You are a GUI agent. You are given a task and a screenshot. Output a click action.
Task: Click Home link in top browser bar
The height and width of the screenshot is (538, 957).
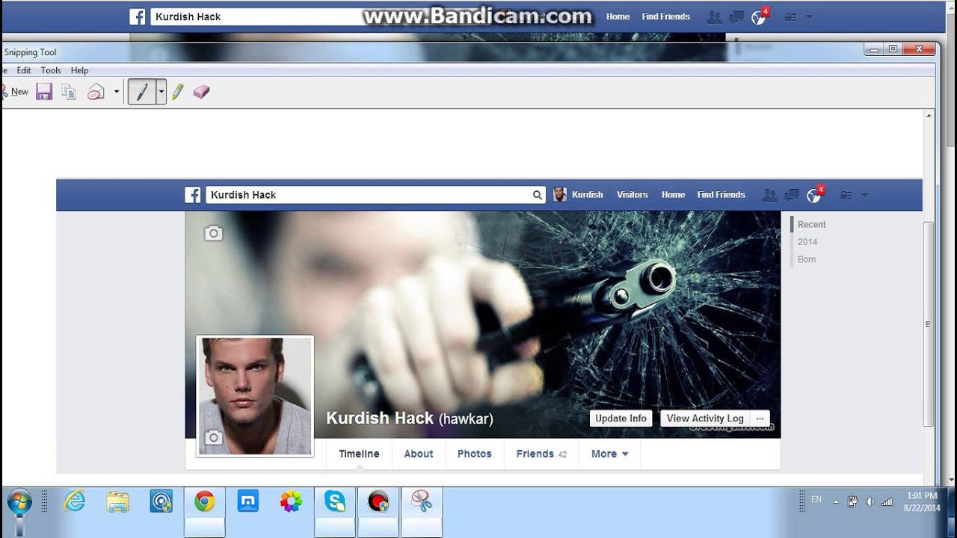pos(618,16)
